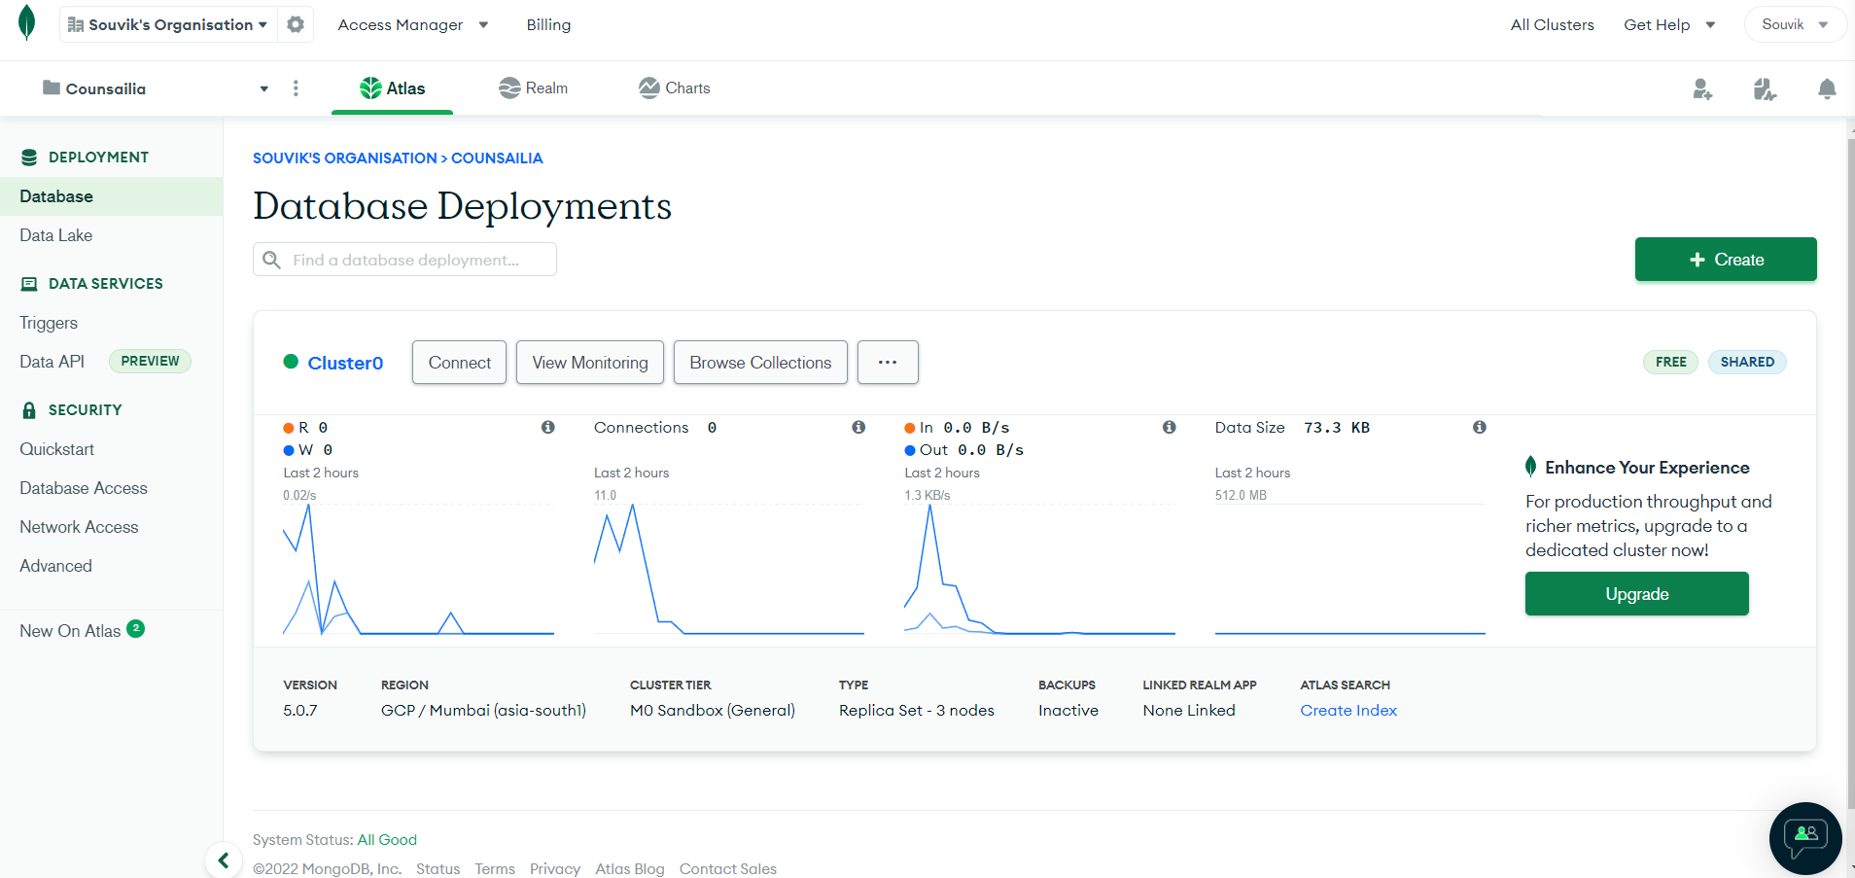Click the MongoDB leaf logo
The width and height of the screenshot is (1855, 878).
(x=26, y=23)
